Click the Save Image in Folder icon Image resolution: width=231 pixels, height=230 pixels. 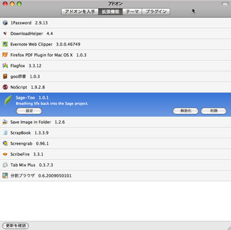5,122
